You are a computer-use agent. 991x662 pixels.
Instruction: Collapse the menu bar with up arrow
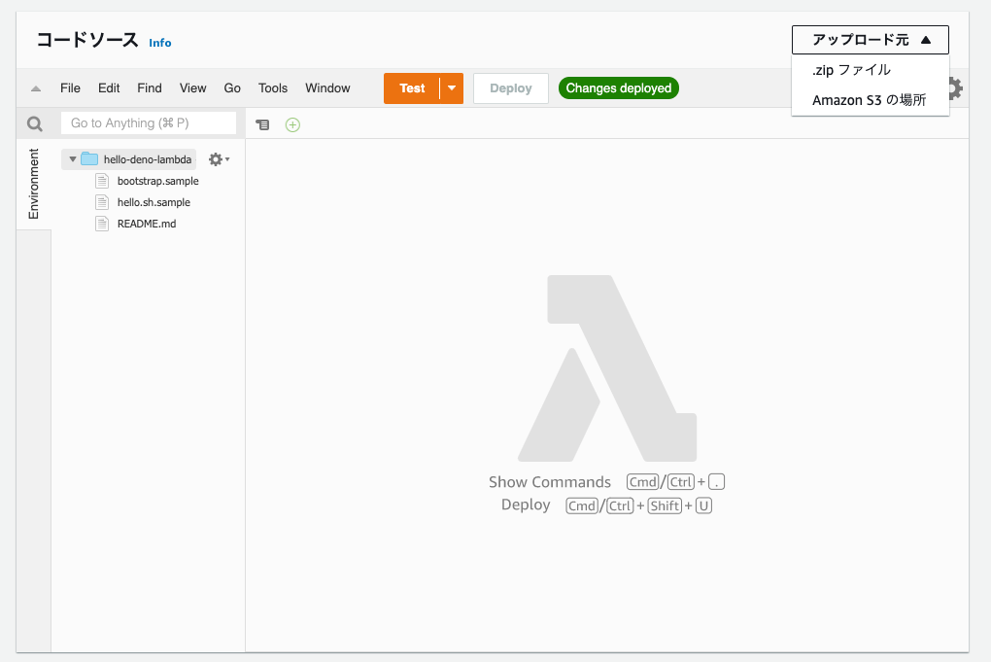click(36, 88)
